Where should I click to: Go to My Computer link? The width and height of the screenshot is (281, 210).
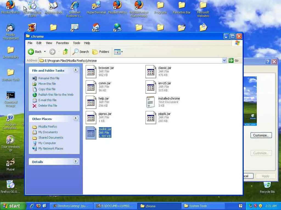pyautogui.click(x=47, y=143)
